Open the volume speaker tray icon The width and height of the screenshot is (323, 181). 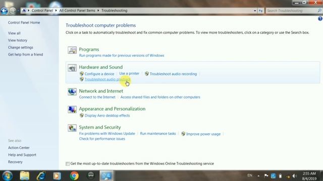pos(295,176)
